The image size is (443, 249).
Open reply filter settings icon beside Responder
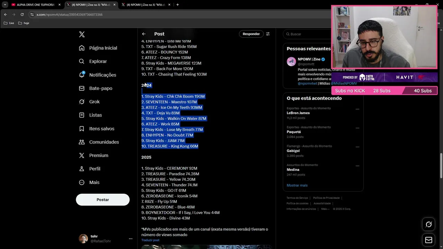tap(268, 34)
